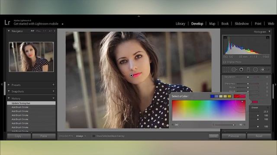Click the Paste button
Viewport: 277px width, 155px height.
tap(44, 136)
